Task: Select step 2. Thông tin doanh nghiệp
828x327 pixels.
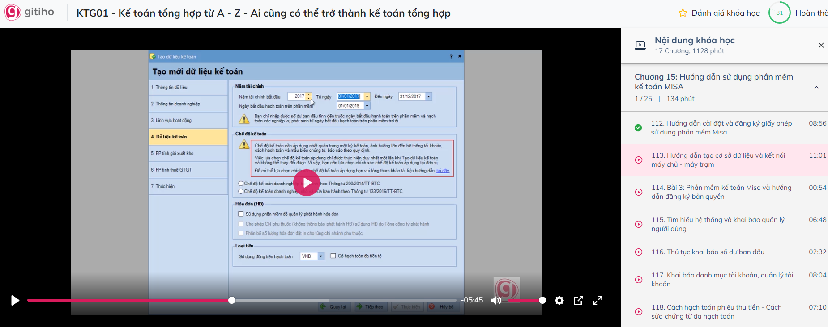Action: [x=188, y=104]
